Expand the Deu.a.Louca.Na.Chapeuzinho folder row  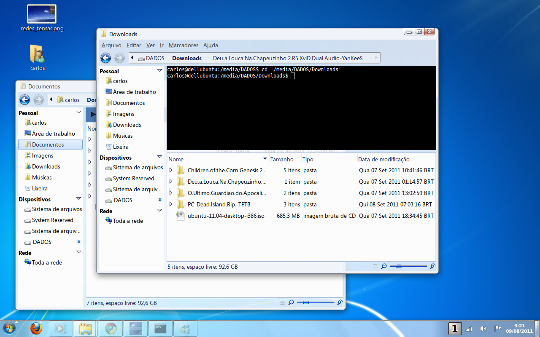171,182
